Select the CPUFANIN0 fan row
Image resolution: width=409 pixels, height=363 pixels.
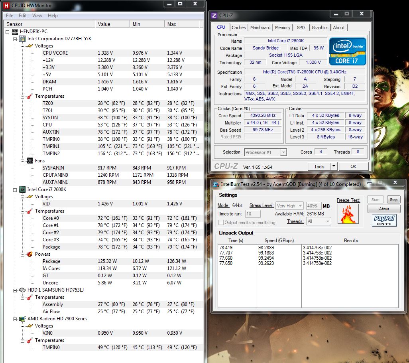(x=123, y=175)
